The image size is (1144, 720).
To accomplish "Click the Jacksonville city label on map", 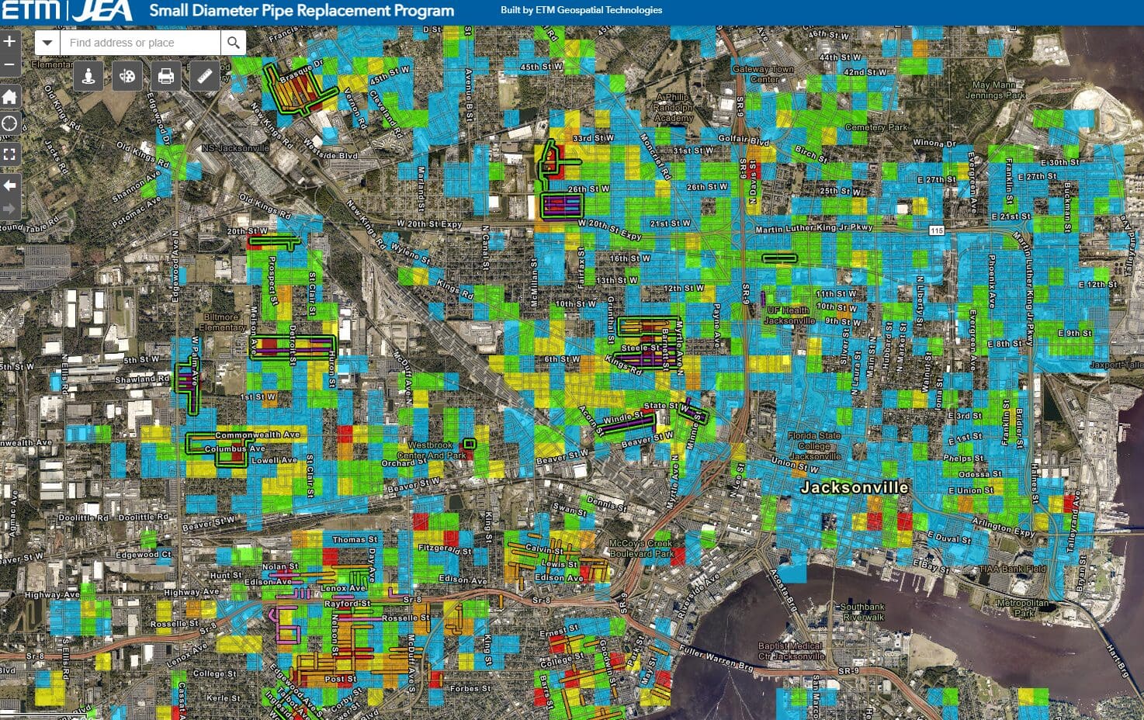I will point(854,487).
